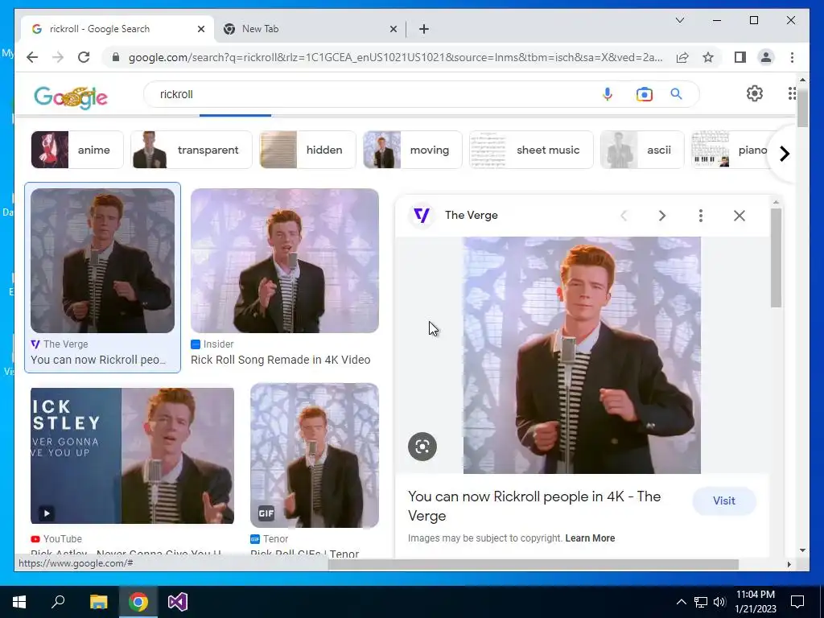
Task: Open the Windows Start menu
Action: coord(19,602)
